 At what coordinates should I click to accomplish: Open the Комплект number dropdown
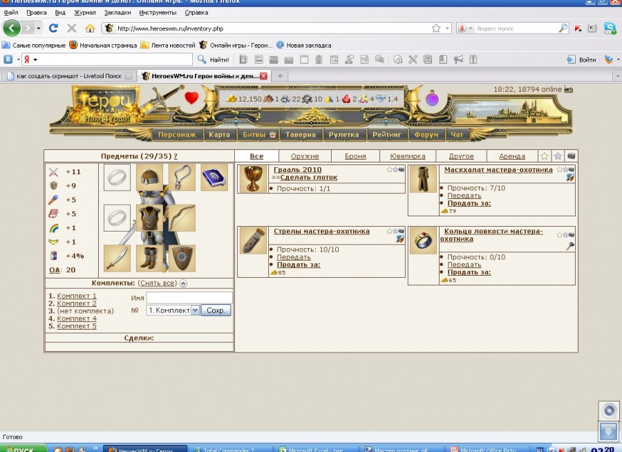point(194,311)
